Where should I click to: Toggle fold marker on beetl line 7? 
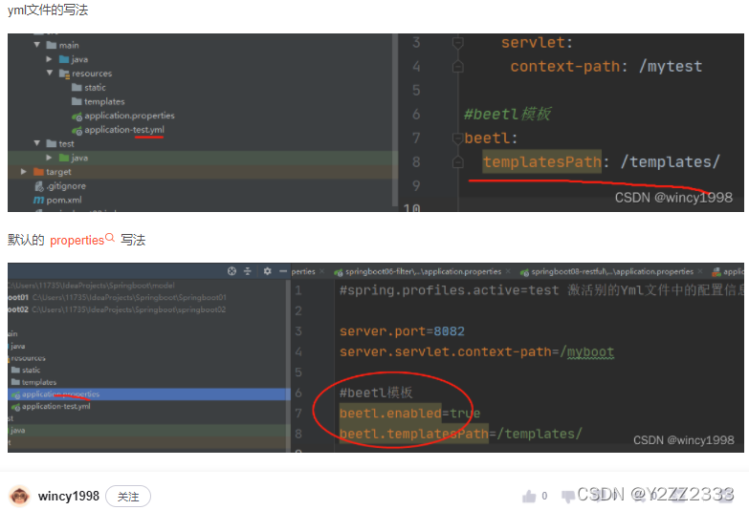click(x=457, y=138)
